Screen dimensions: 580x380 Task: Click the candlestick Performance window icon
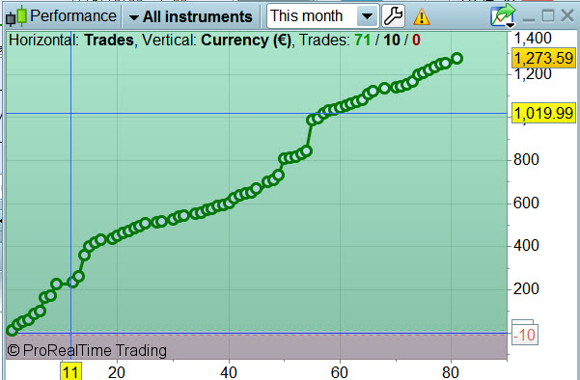pyautogui.click(x=16, y=16)
